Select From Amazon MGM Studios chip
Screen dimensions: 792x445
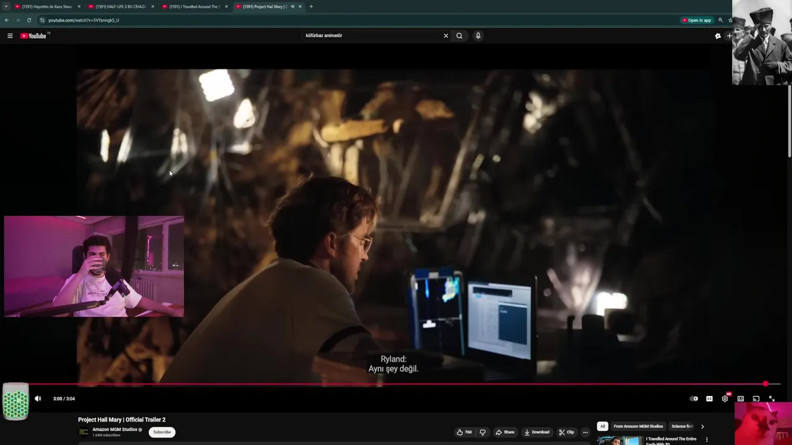[x=638, y=426]
